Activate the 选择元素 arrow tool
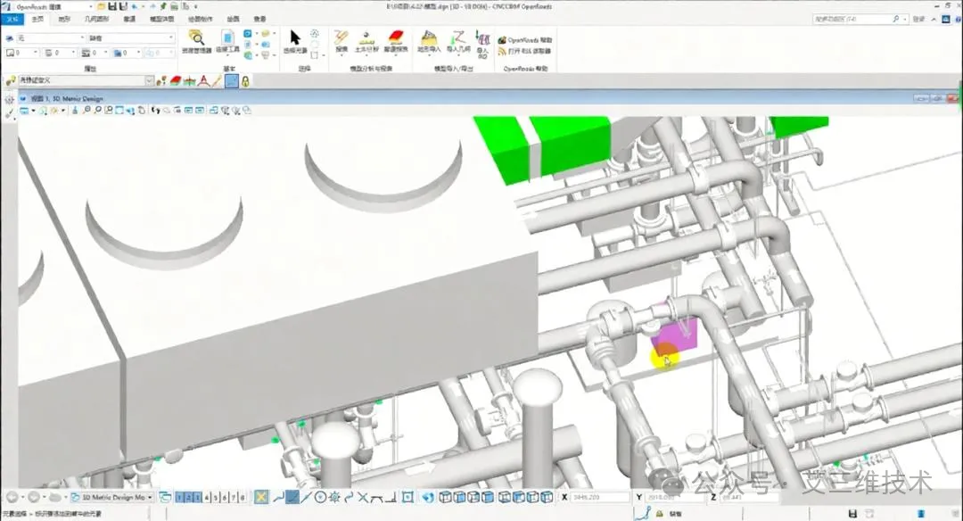The height and width of the screenshot is (521, 963). pos(295,42)
